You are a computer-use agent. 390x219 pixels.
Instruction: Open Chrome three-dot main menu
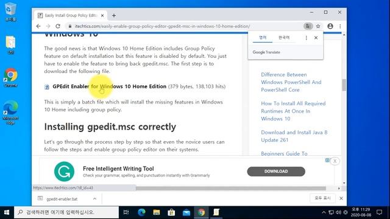coord(340,26)
